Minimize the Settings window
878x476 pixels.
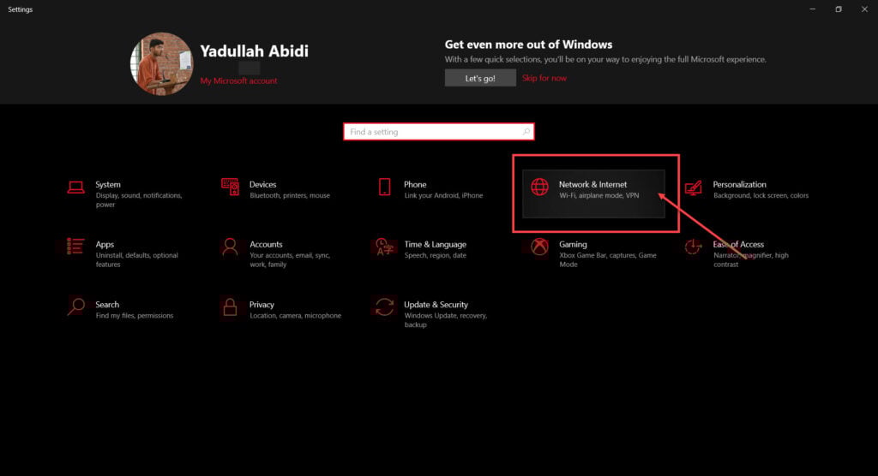pos(813,9)
